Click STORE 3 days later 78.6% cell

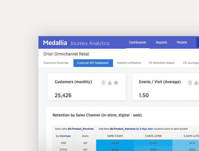point(153,149)
